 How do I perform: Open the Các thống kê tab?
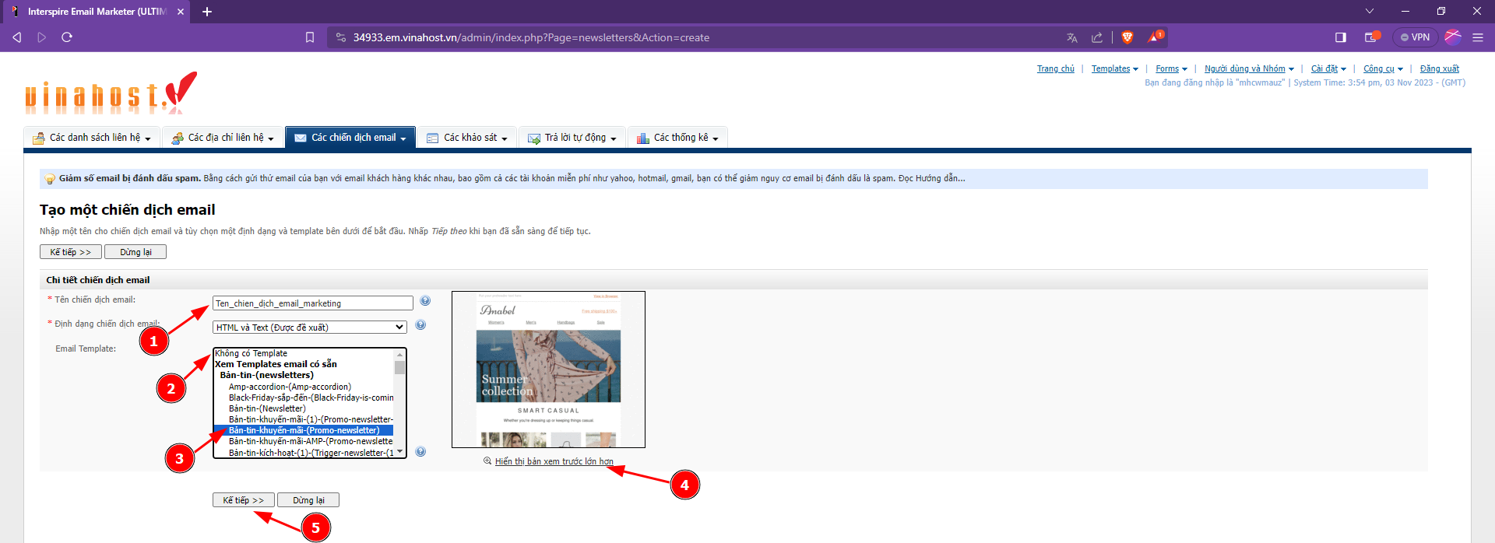[x=678, y=138]
